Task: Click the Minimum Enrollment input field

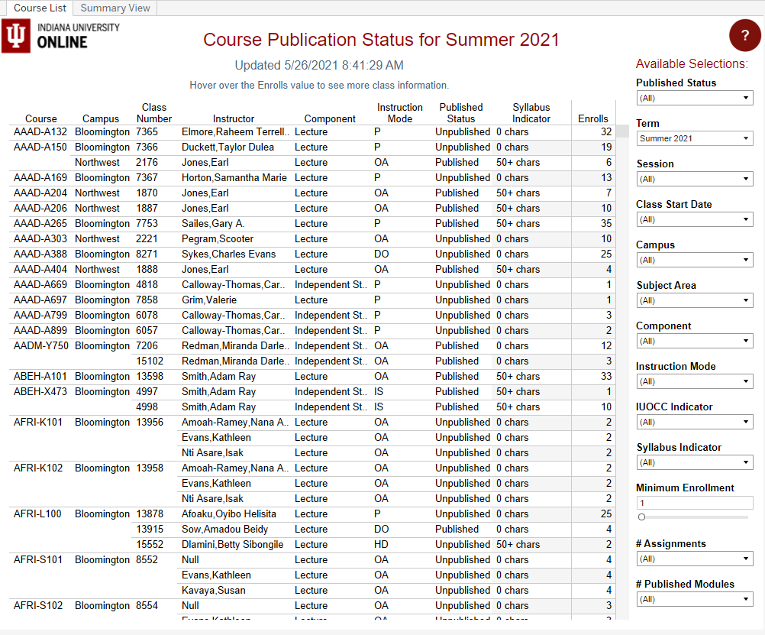Action: (x=694, y=503)
